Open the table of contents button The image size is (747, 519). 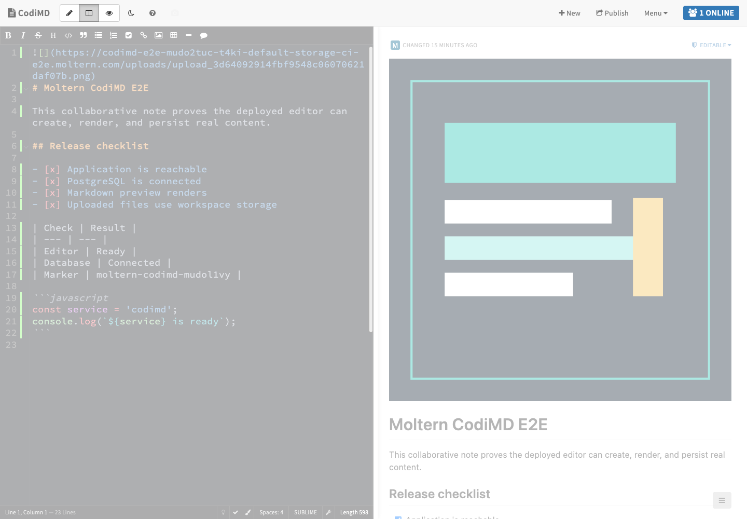click(x=722, y=500)
